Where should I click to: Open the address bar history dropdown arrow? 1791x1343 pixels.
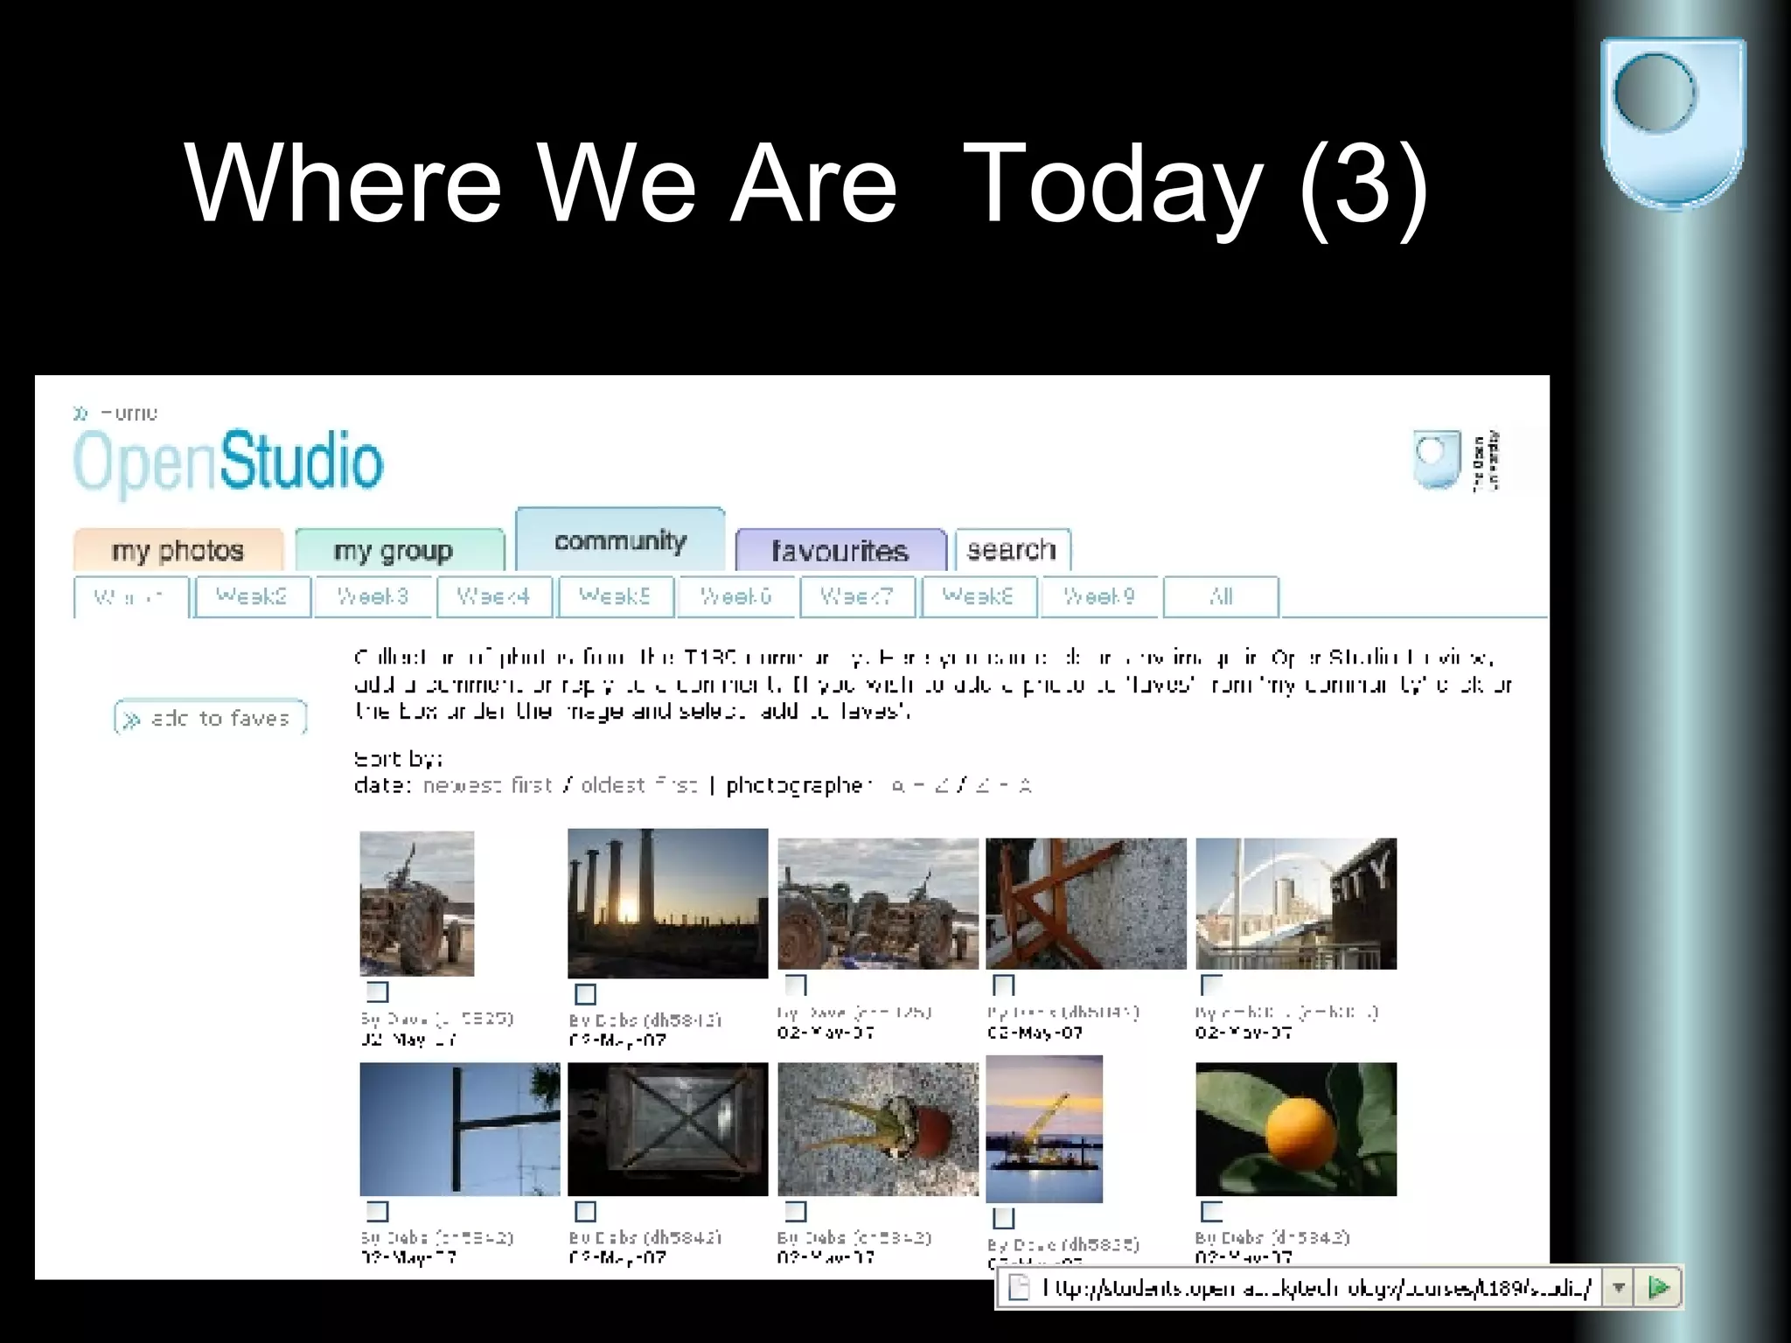tap(1619, 1288)
